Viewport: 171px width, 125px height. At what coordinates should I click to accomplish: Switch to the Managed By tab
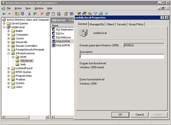tap(97, 24)
